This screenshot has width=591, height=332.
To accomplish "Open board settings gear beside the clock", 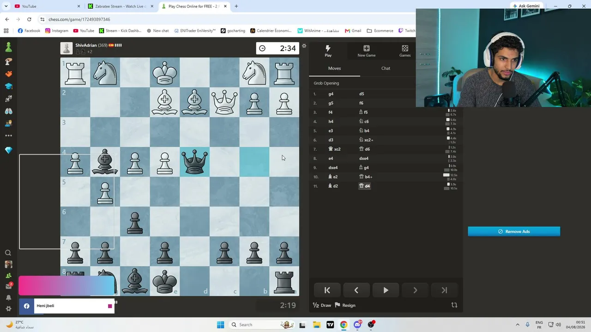I will point(304,46).
